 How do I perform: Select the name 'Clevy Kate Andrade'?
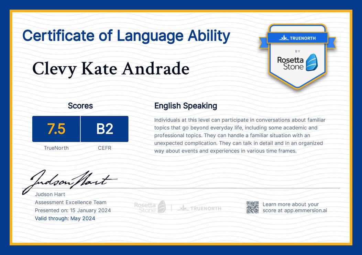111,69
